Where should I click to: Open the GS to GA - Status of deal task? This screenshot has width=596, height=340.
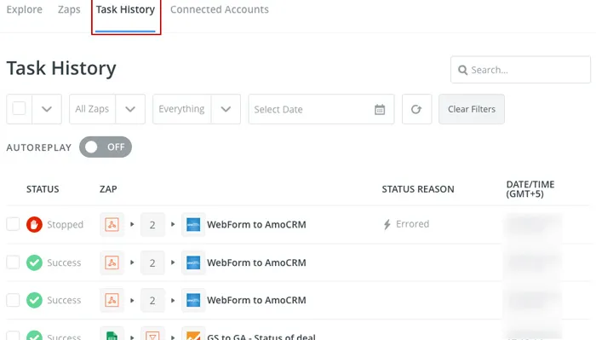[261, 337]
